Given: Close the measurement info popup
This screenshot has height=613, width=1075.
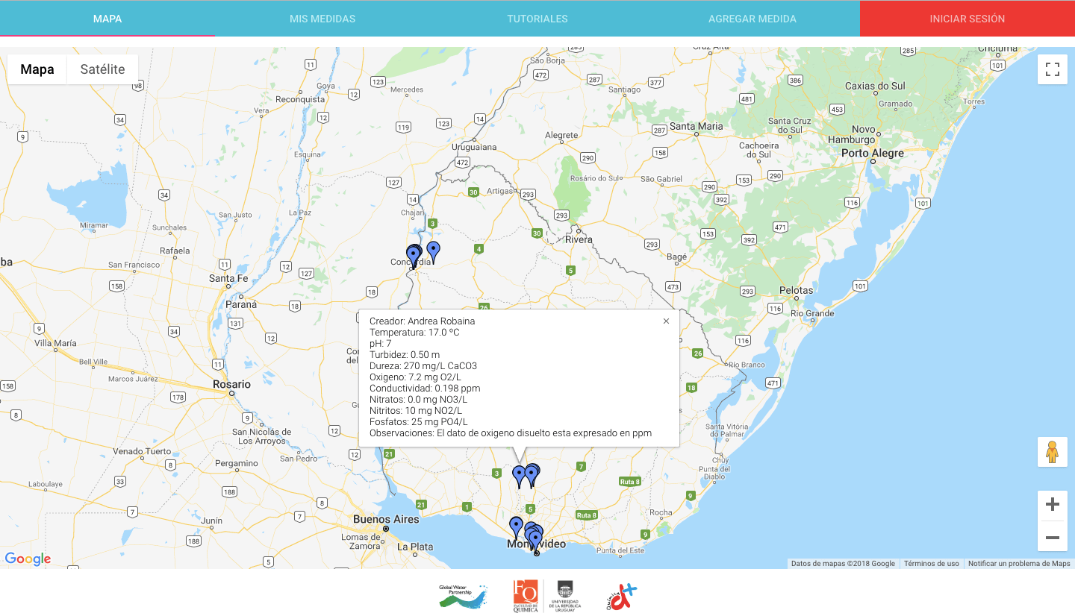Looking at the screenshot, I should pyautogui.click(x=666, y=321).
